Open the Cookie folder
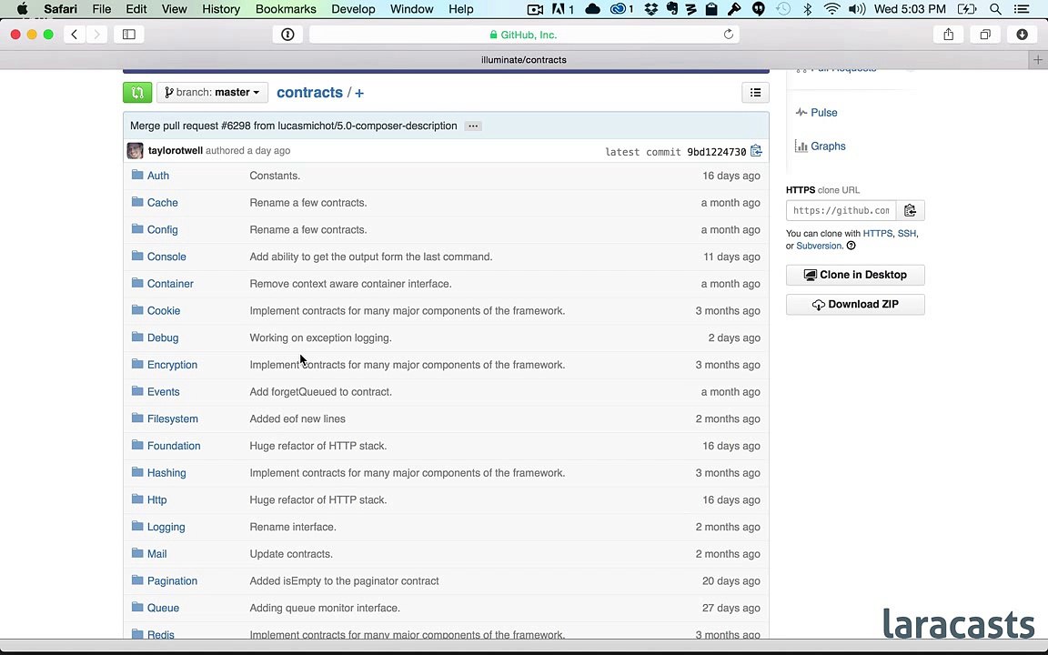The width and height of the screenshot is (1048, 655). [x=164, y=311]
